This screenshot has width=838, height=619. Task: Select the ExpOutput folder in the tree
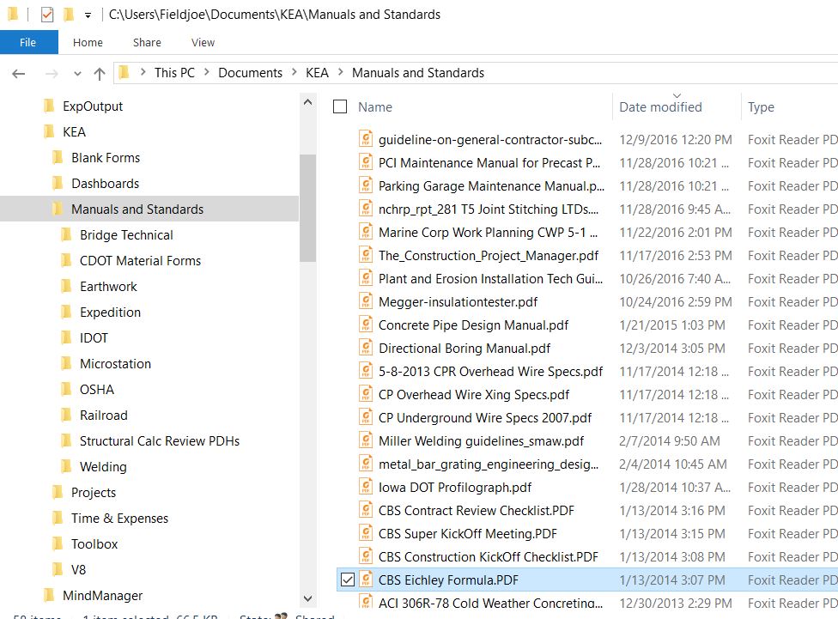click(93, 106)
